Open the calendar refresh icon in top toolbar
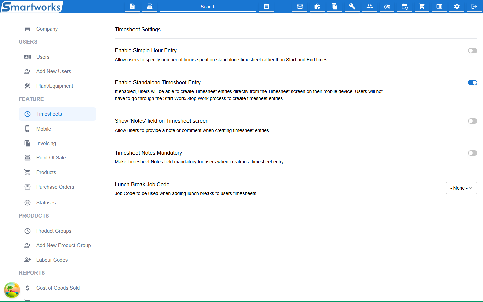 tap(405, 6)
